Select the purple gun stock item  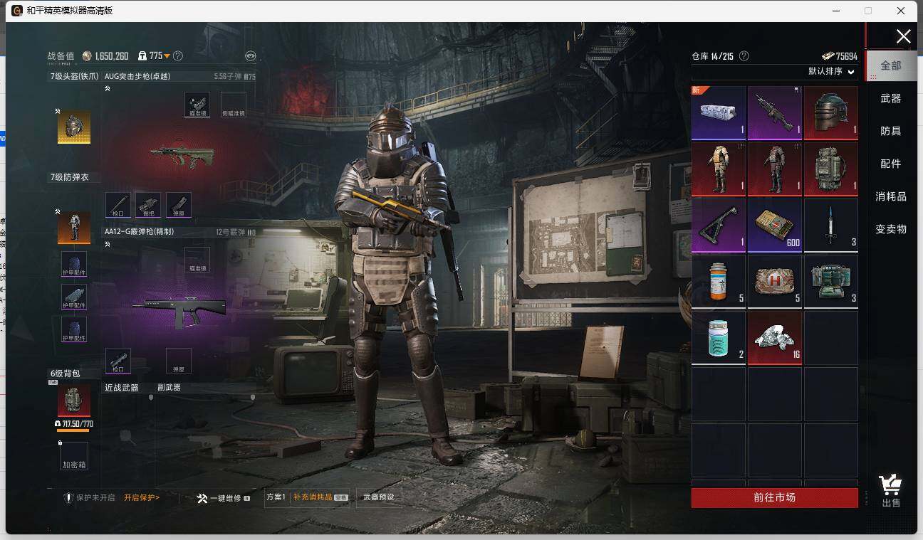click(719, 225)
